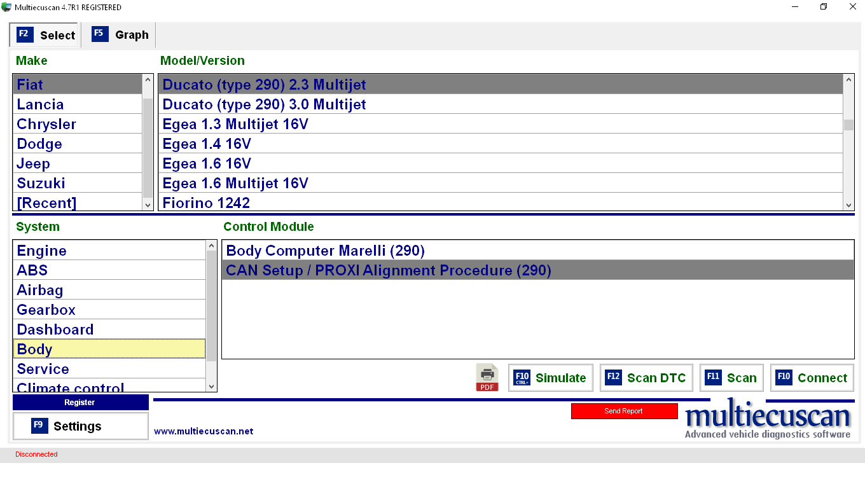The width and height of the screenshot is (865, 491).
Task: Open the F9 Settings button
Action: [80, 426]
